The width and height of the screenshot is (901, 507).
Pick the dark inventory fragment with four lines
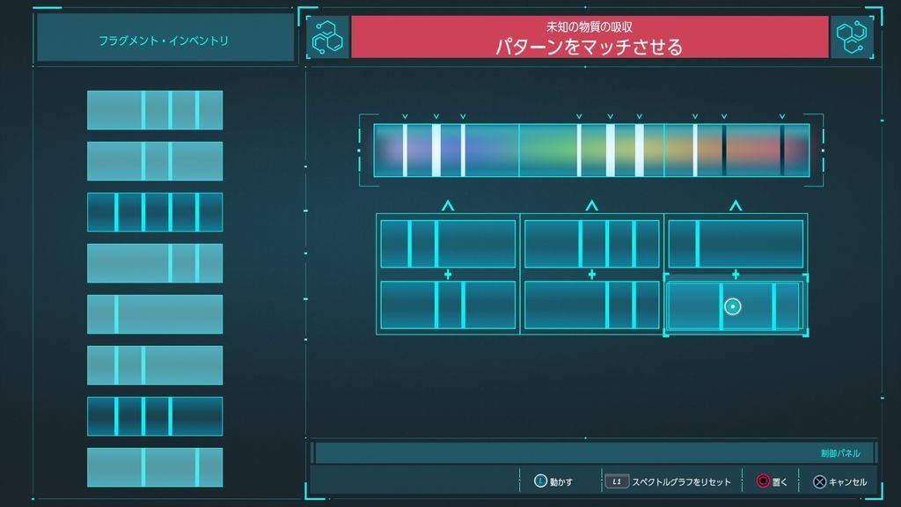[155, 212]
